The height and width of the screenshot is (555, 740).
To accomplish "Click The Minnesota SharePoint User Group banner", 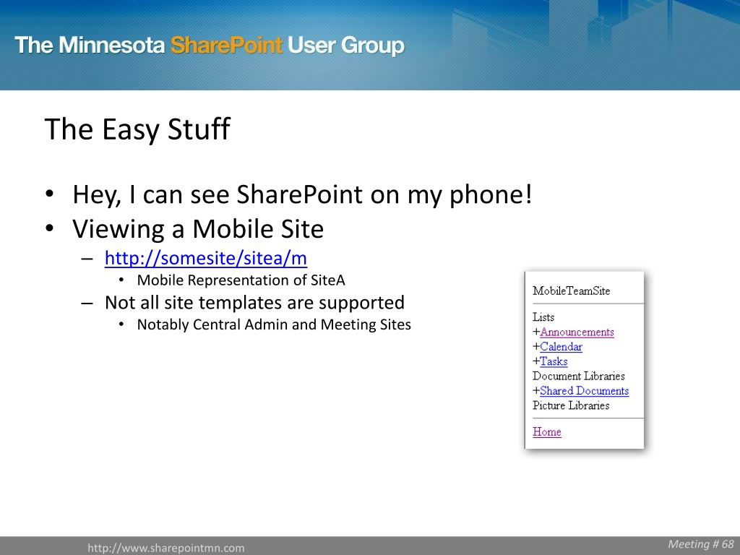I will (x=210, y=46).
